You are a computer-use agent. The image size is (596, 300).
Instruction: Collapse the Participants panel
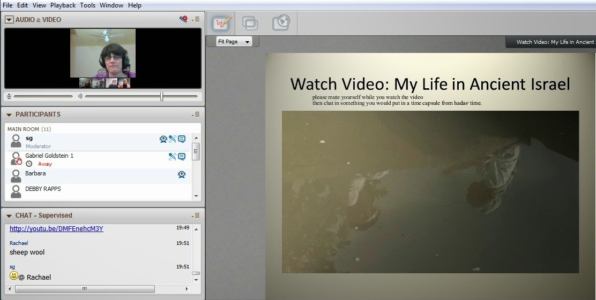click(9, 114)
